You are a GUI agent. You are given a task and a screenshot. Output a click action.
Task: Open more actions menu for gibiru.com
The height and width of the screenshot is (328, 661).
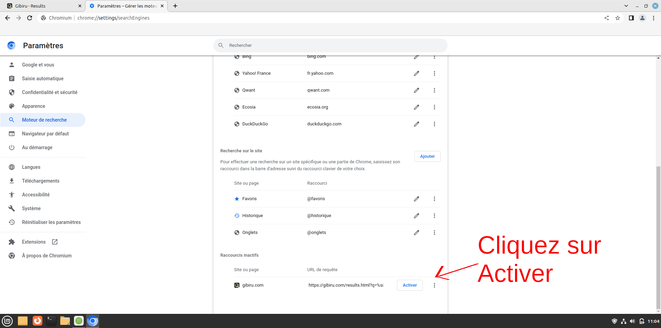point(434,285)
